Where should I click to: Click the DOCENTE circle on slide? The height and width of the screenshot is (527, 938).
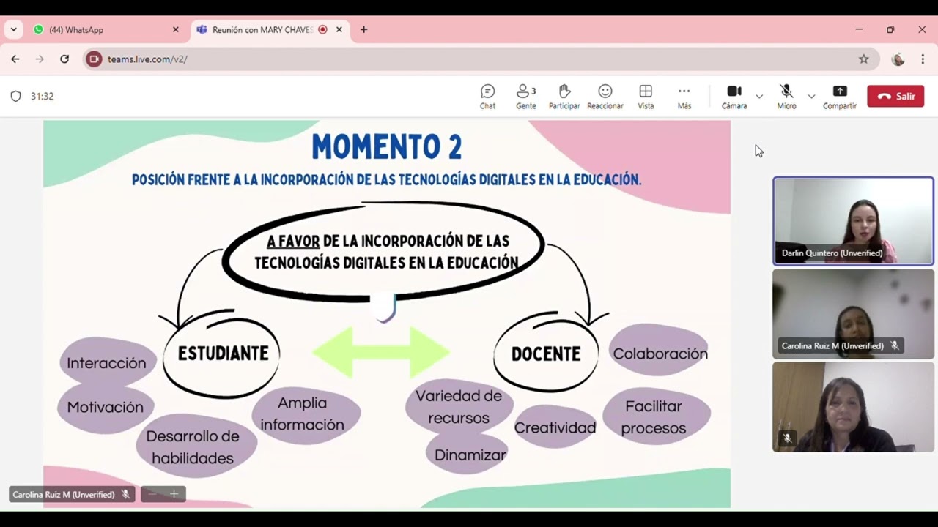pyautogui.click(x=546, y=354)
